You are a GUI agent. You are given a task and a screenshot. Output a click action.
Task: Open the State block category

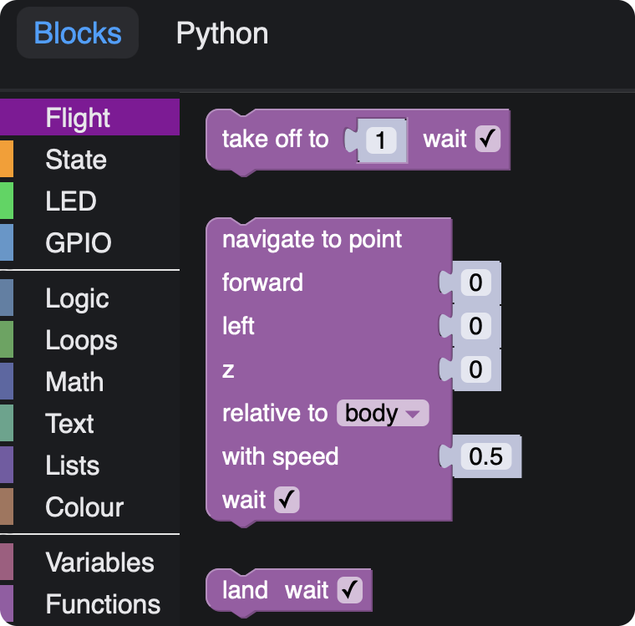tap(76, 160)
